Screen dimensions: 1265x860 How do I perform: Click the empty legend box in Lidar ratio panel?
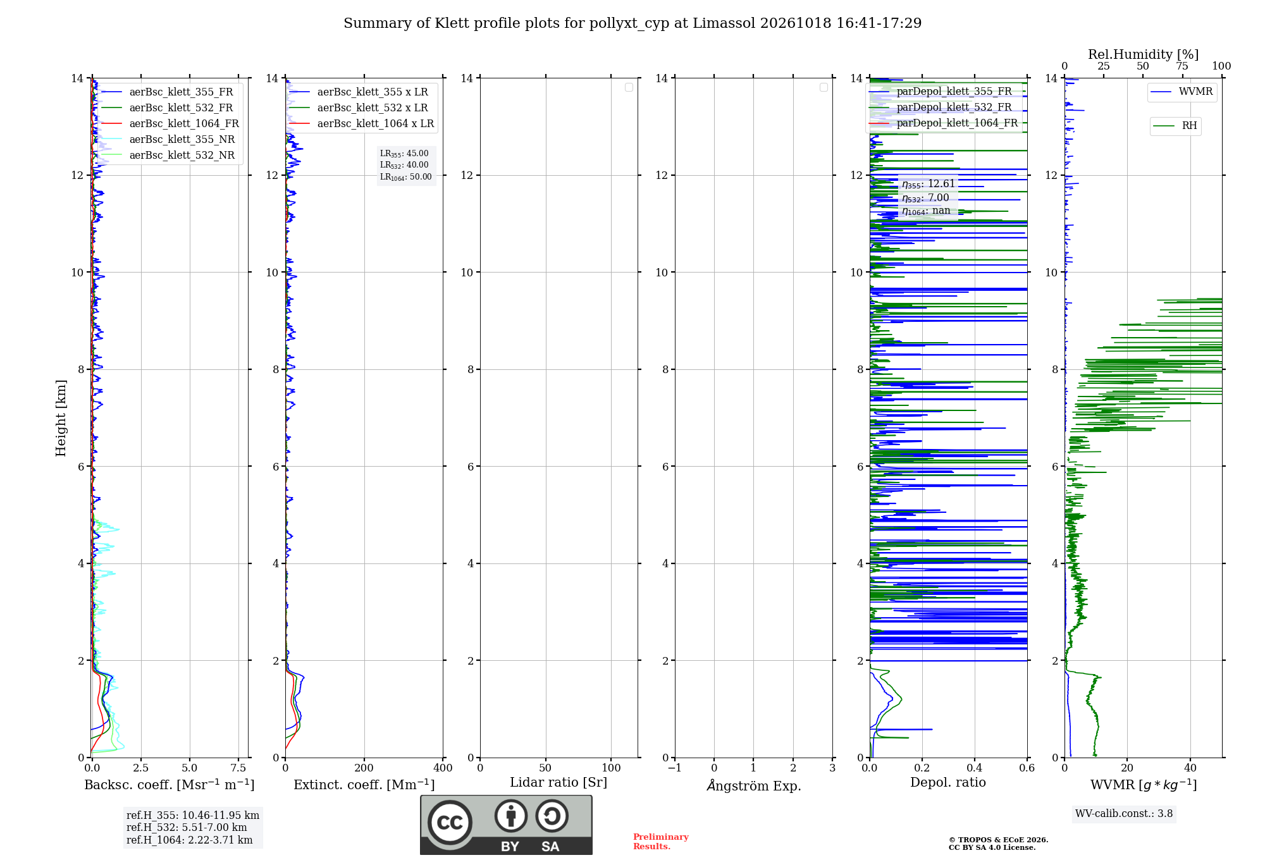(x=629, y=87)
